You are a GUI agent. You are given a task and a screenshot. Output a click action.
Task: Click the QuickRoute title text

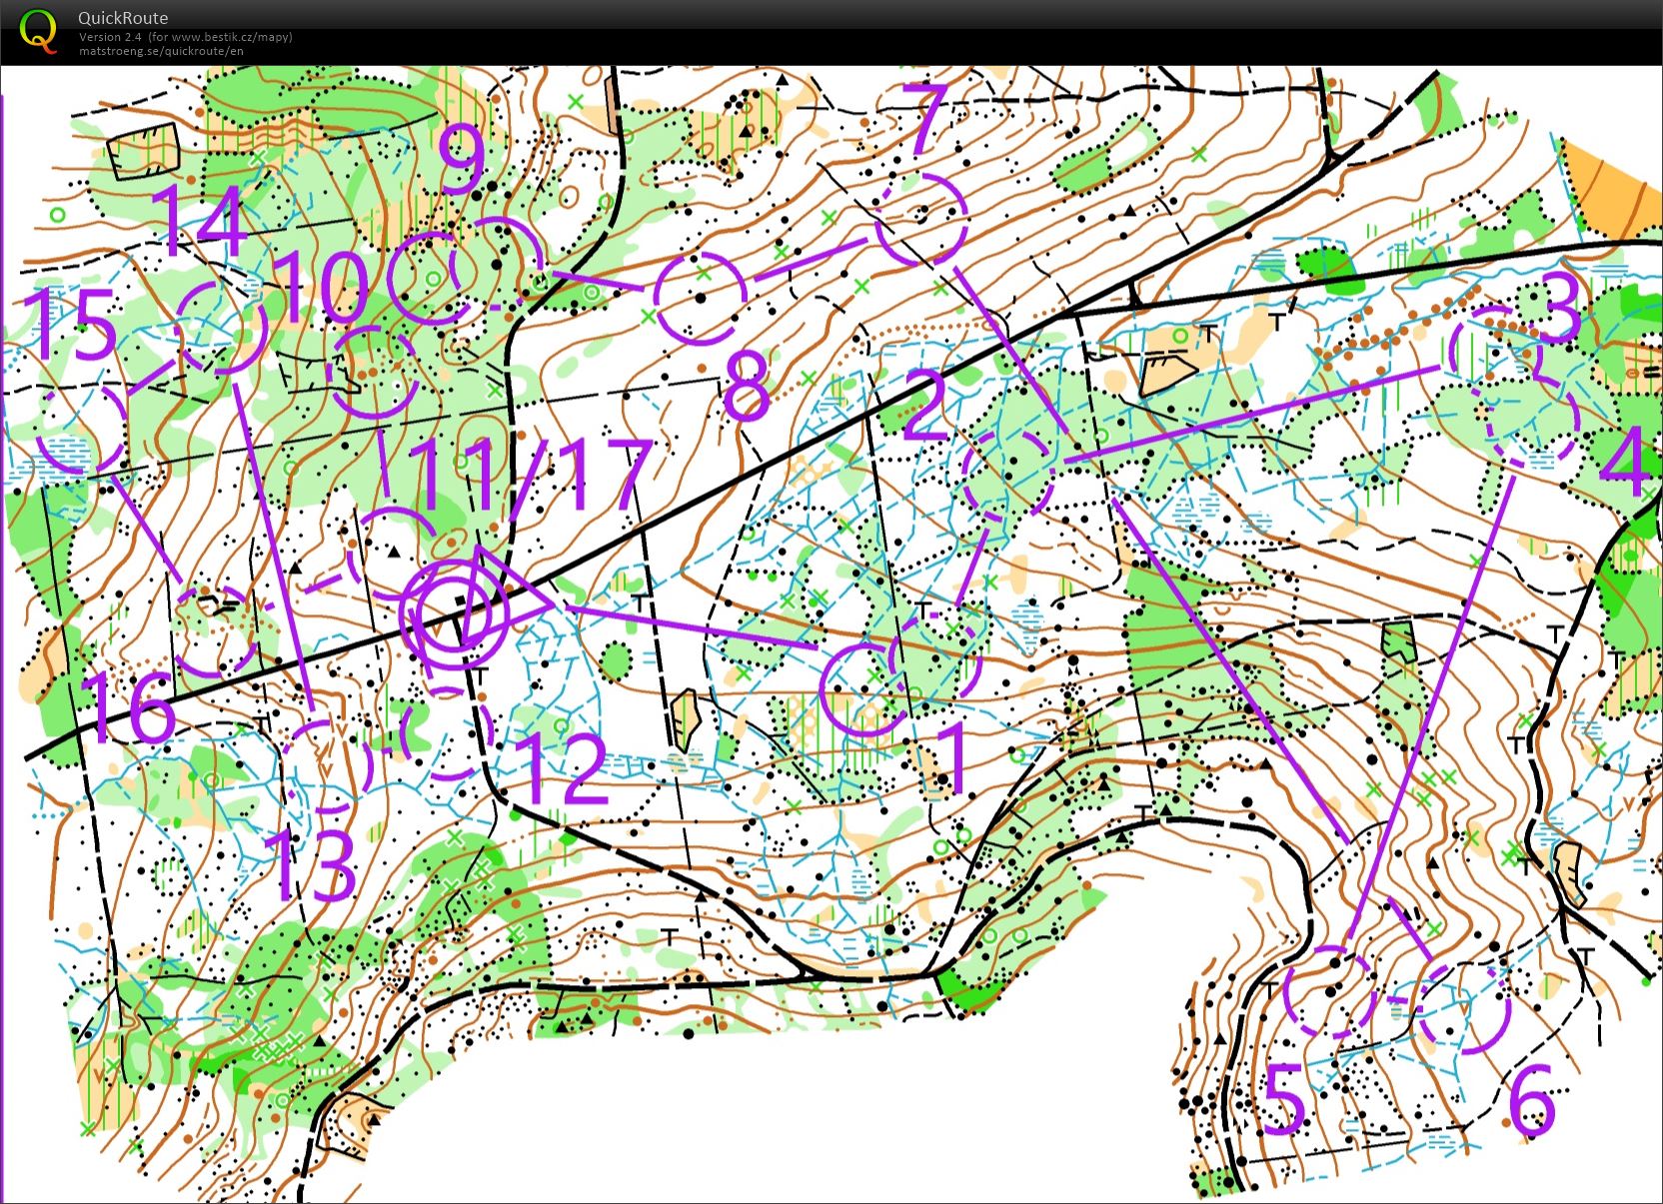[x=123, y=18]
